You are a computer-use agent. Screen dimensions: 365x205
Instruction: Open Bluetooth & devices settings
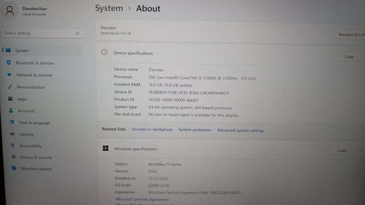click(x=35, y=63)
